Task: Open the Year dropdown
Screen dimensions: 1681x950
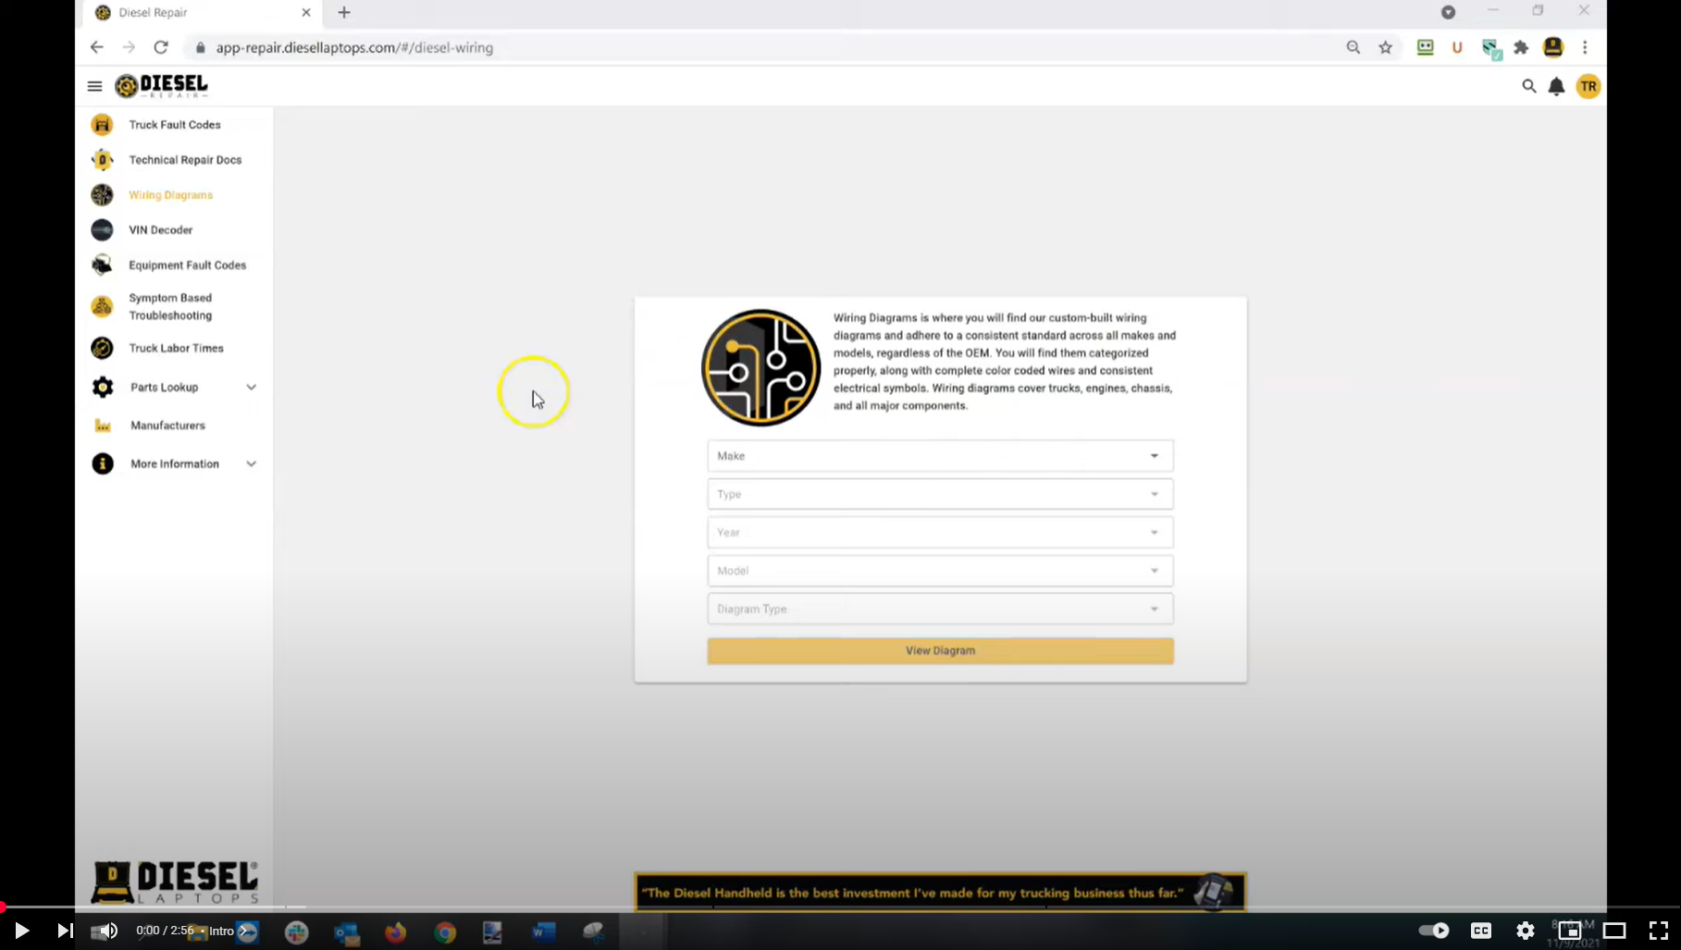Action: [x=940, y=532]
